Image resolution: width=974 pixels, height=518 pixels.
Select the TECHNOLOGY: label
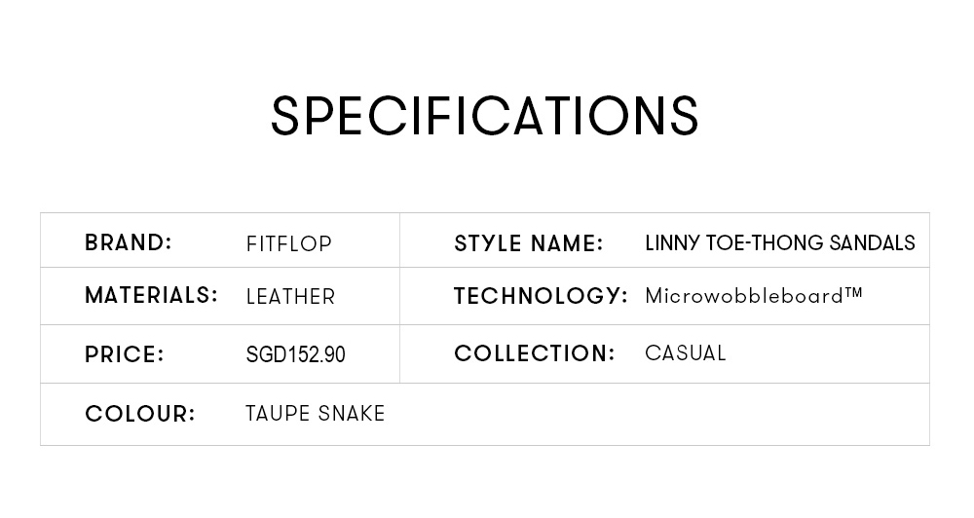coord(541,296)
